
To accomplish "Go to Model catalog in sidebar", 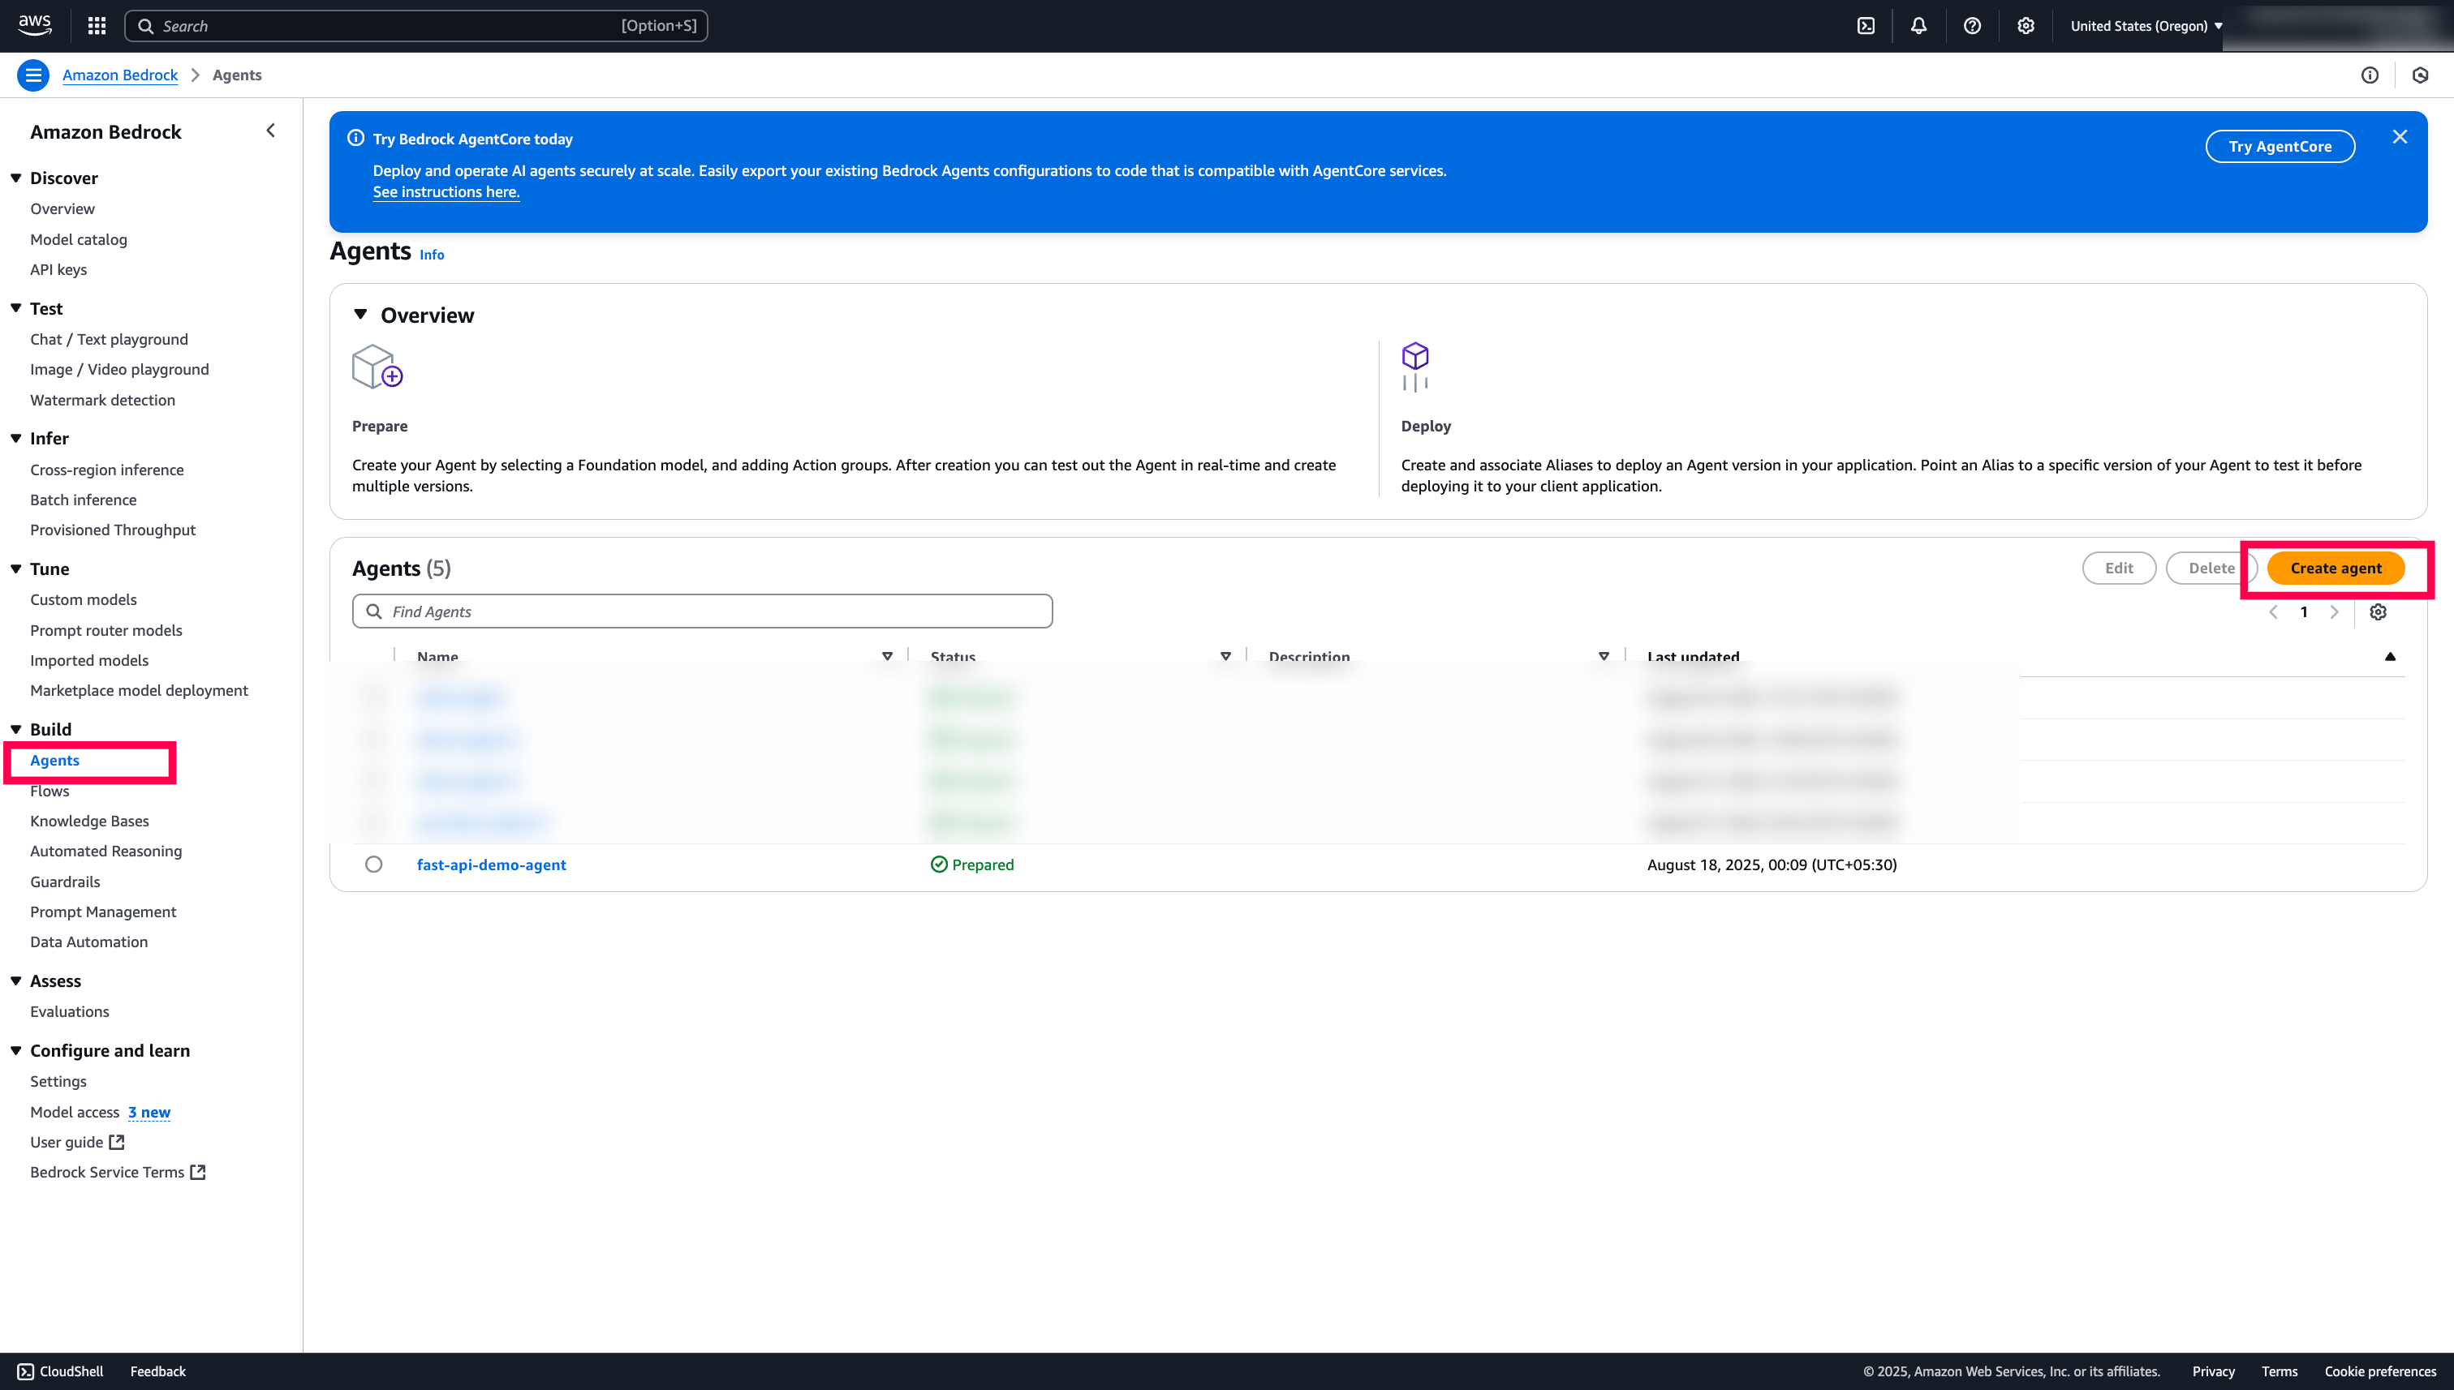I will coord(79,238).
